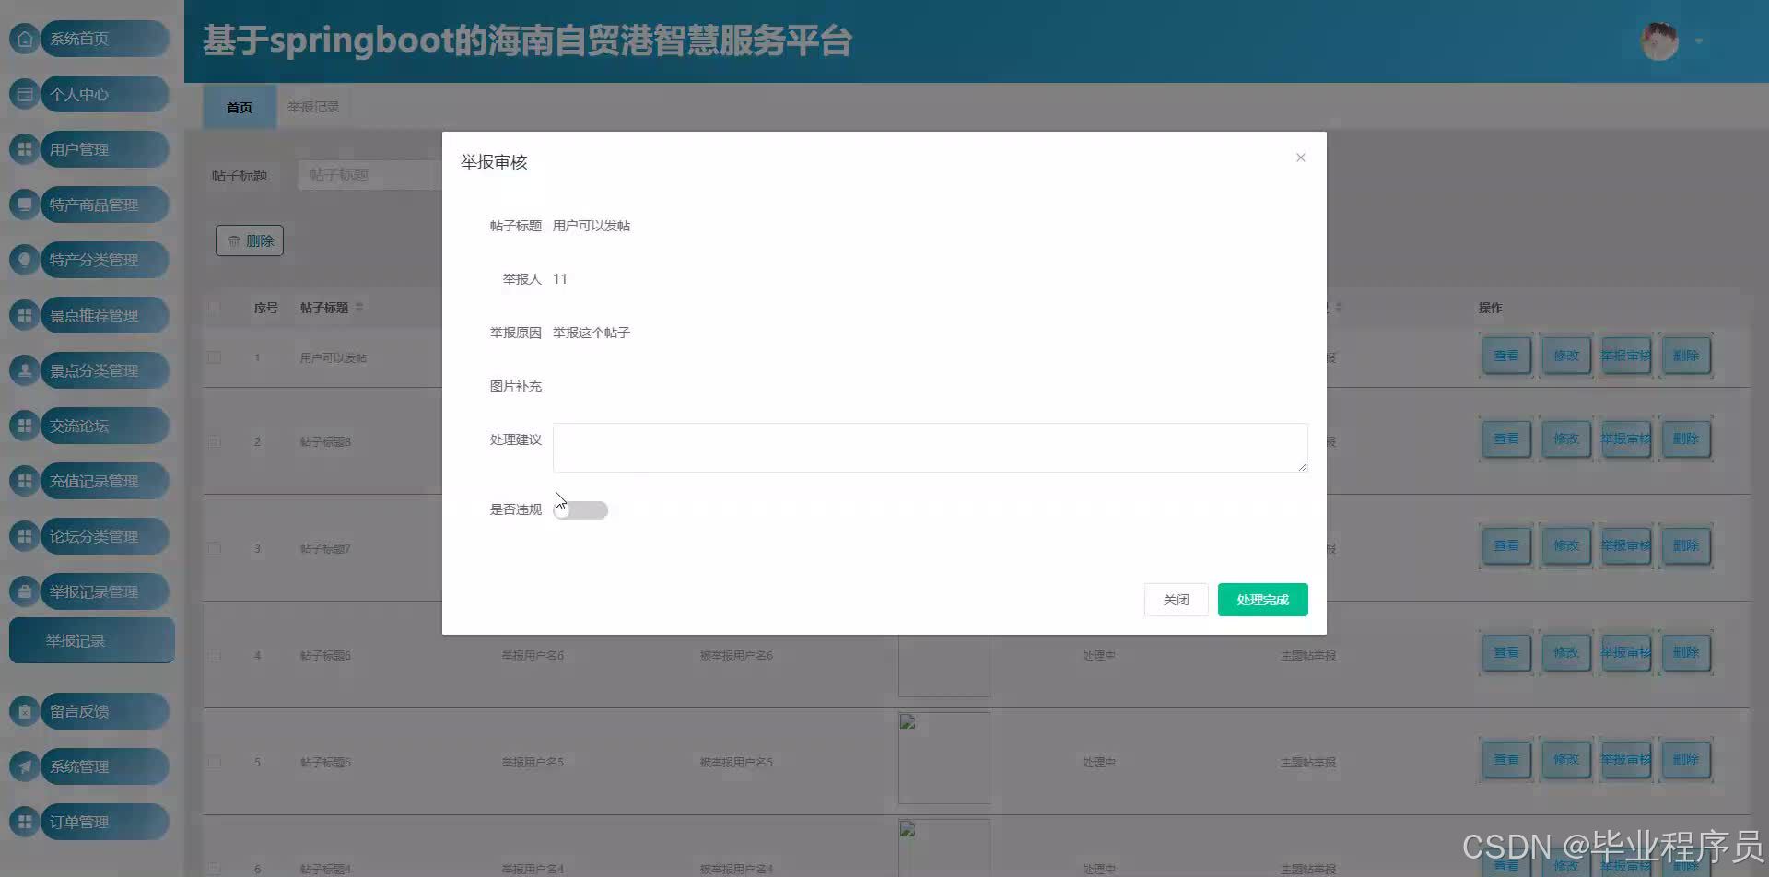Select the 系统首页 home icon in sidebar
Image resolution: width=1769 pixels, height=877 pixels.
click(24, 39)
